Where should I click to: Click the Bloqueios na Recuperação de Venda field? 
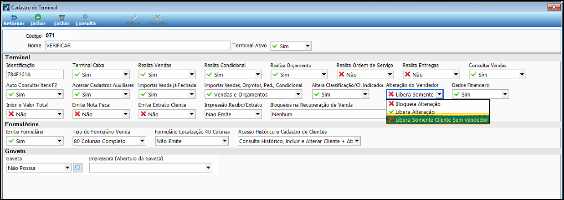[x=328, y=114]
